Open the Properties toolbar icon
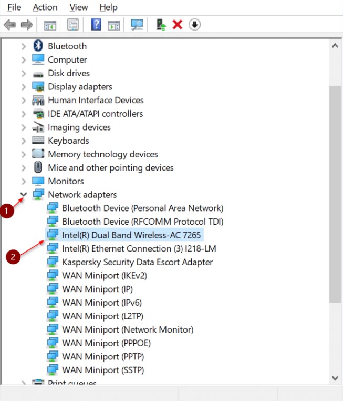The width and height of the screenshot is (343, 401). tap(73, 25)
